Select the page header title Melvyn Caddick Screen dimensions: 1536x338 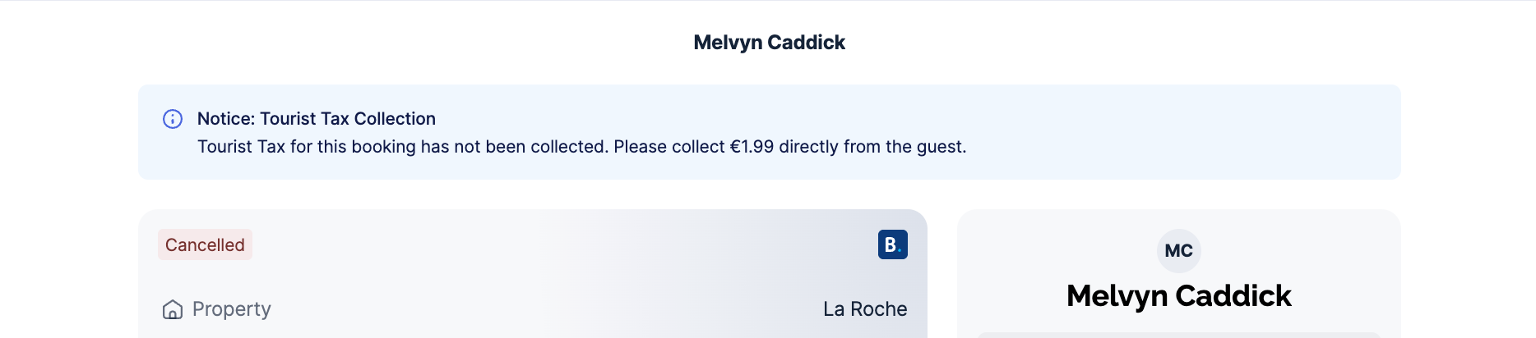pos(769,43)
